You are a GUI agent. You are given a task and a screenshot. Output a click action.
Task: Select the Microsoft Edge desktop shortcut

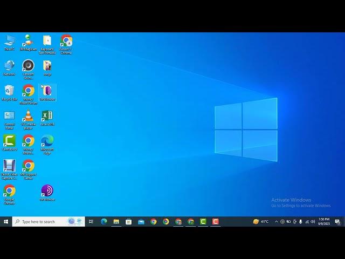47,145
